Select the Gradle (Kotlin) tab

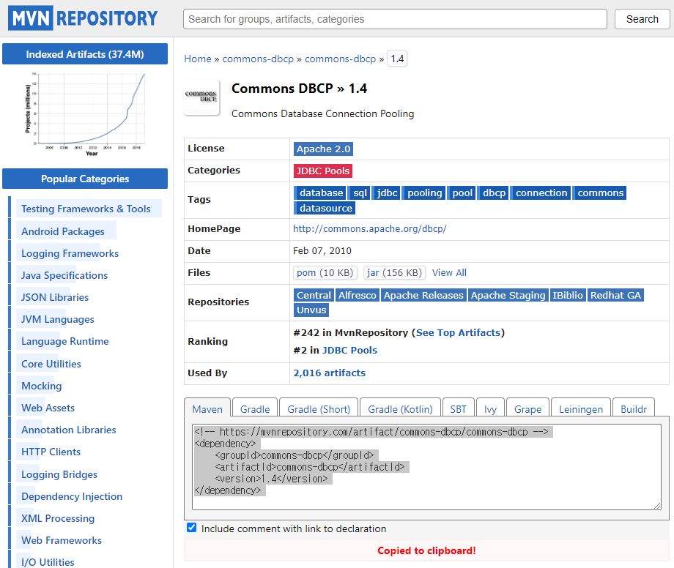pos(400,408)
